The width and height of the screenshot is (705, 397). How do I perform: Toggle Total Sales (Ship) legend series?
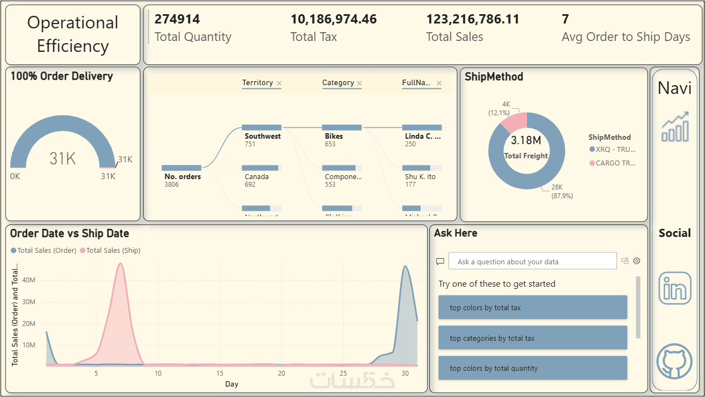tap(111, 251)
